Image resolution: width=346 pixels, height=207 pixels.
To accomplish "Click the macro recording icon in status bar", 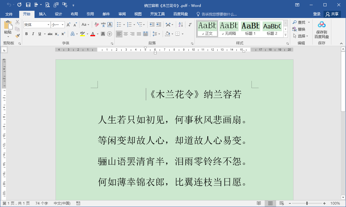I will pos(78,203).
